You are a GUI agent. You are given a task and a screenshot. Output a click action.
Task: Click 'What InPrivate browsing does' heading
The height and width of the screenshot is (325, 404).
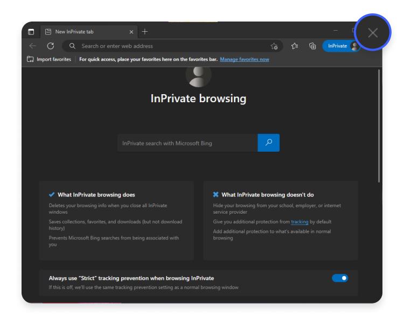96,195
